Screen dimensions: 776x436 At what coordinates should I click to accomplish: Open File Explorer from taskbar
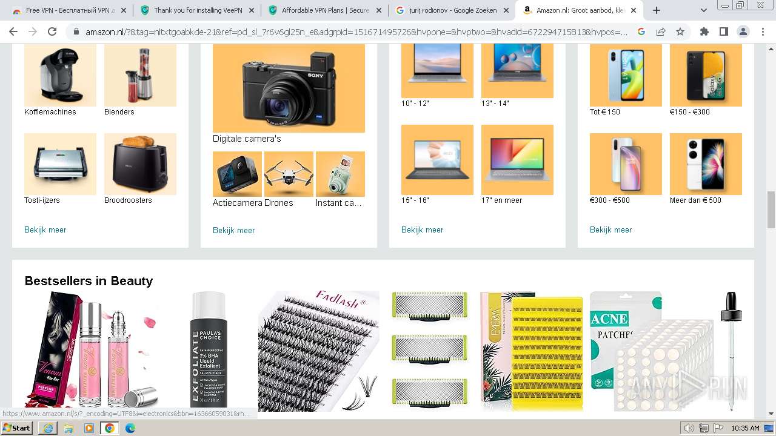point(69,428)
